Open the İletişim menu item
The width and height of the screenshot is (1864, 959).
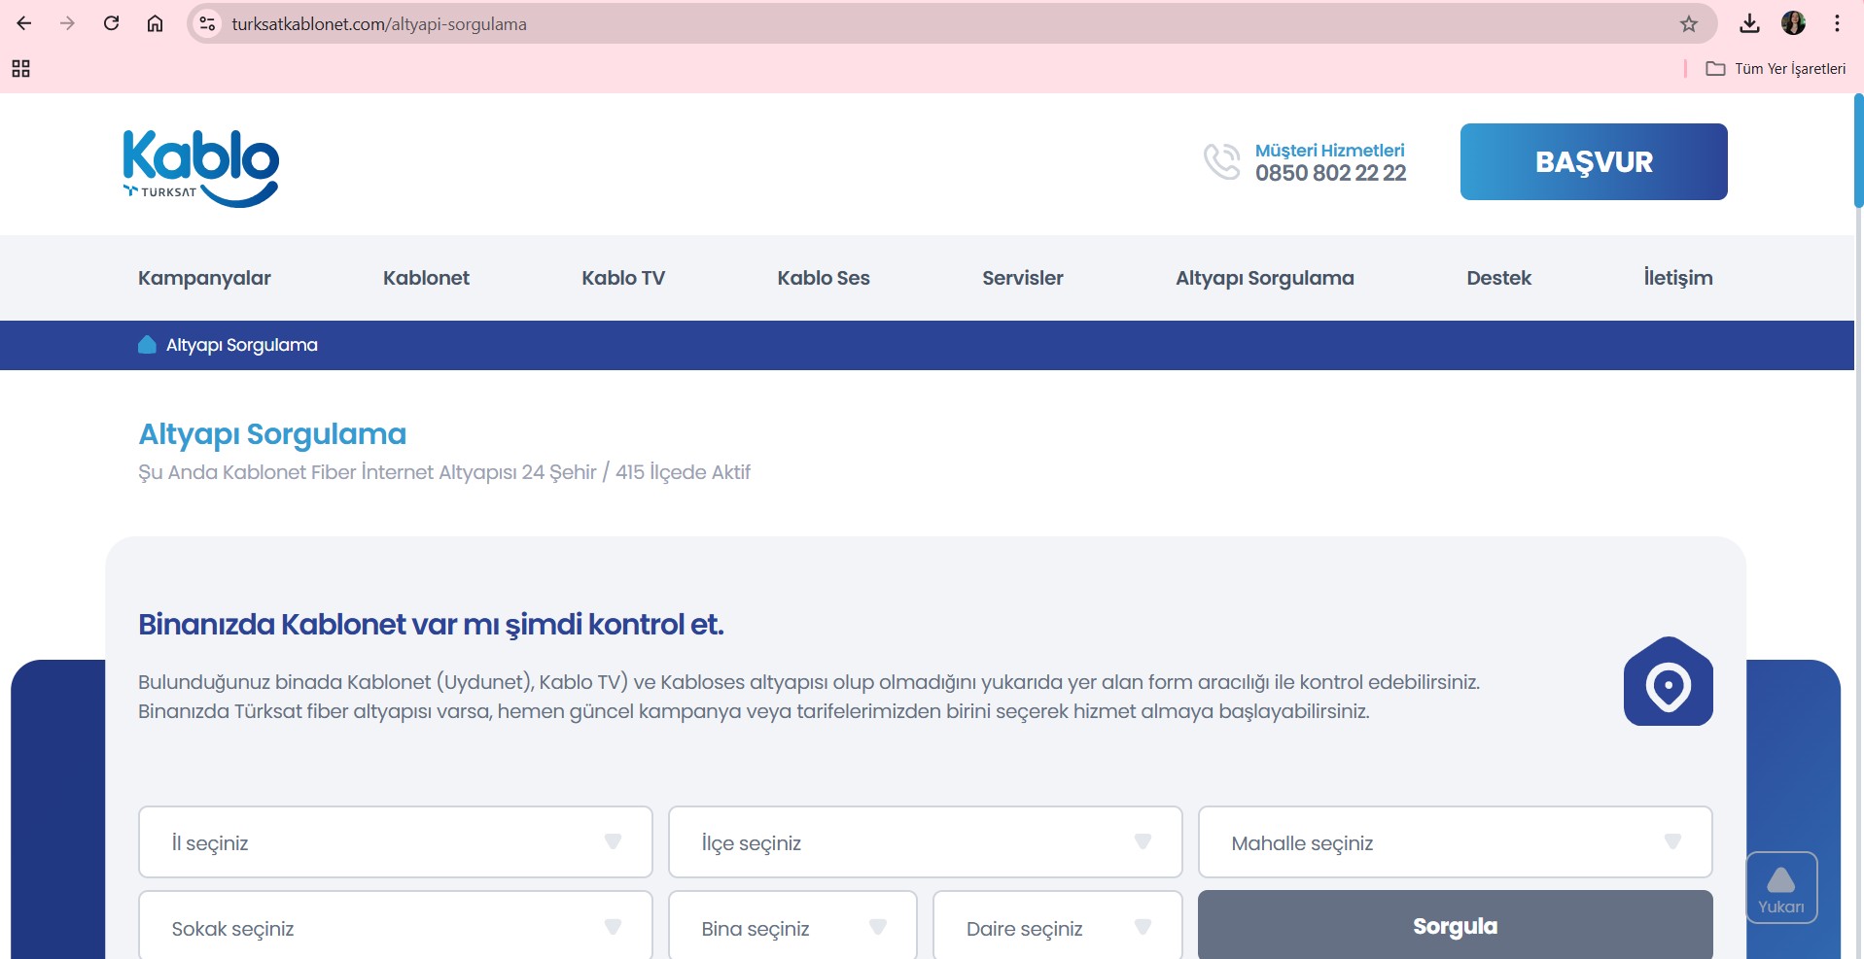1678,278
